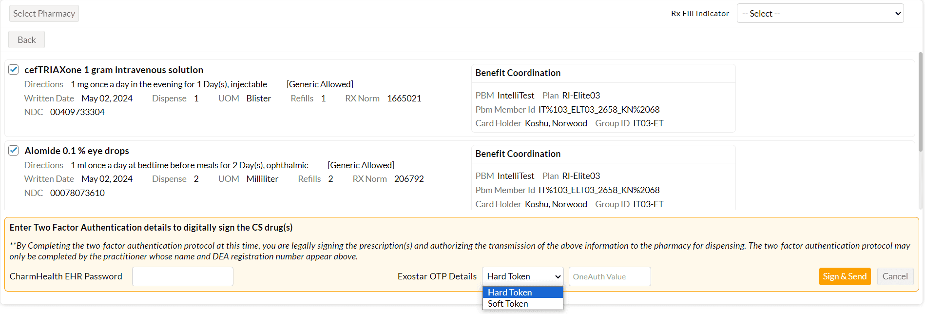Focus the CharmHealth EHR Password field
This screenshot has height=314, width=925.
tap(182, 276)
